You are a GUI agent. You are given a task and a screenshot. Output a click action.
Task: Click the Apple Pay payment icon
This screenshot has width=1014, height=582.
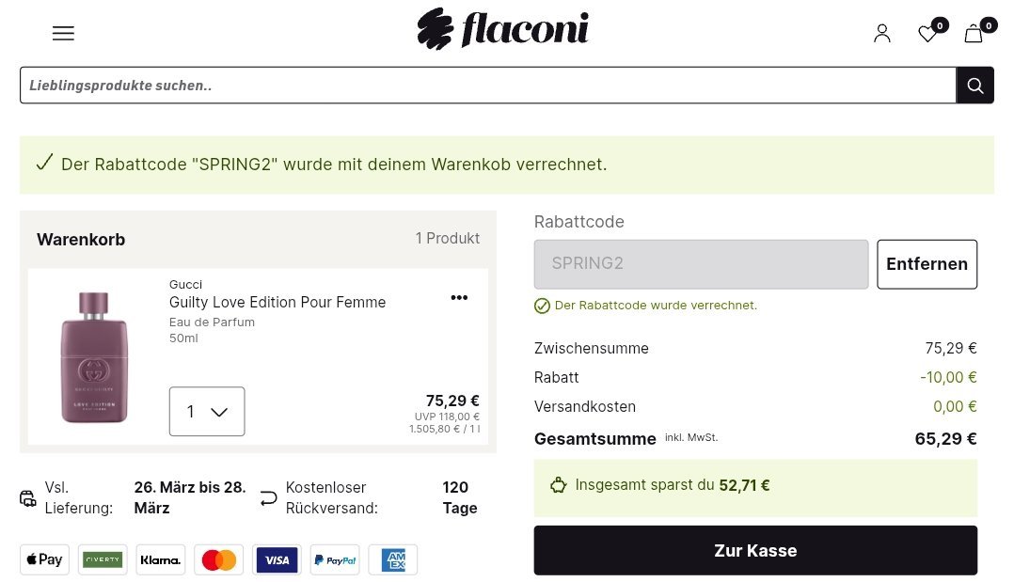(44, 560)
